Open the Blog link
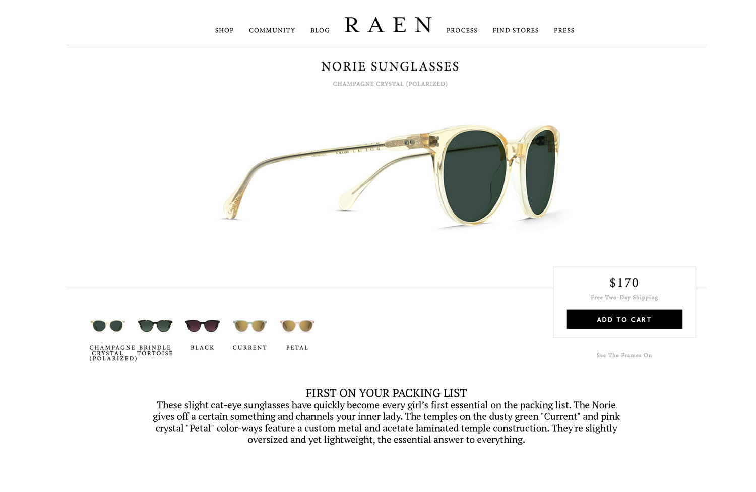756x492 pixels. click(x=320, y=30)
